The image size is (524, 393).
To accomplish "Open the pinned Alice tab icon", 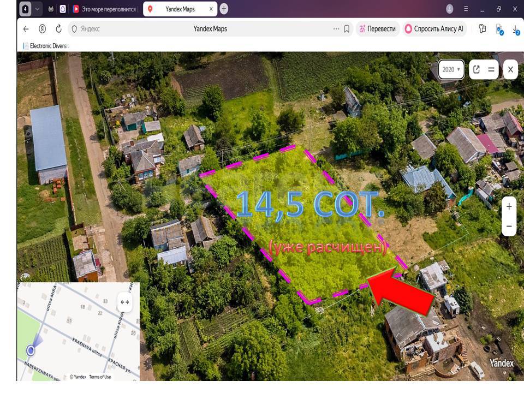I will [63, 9].
